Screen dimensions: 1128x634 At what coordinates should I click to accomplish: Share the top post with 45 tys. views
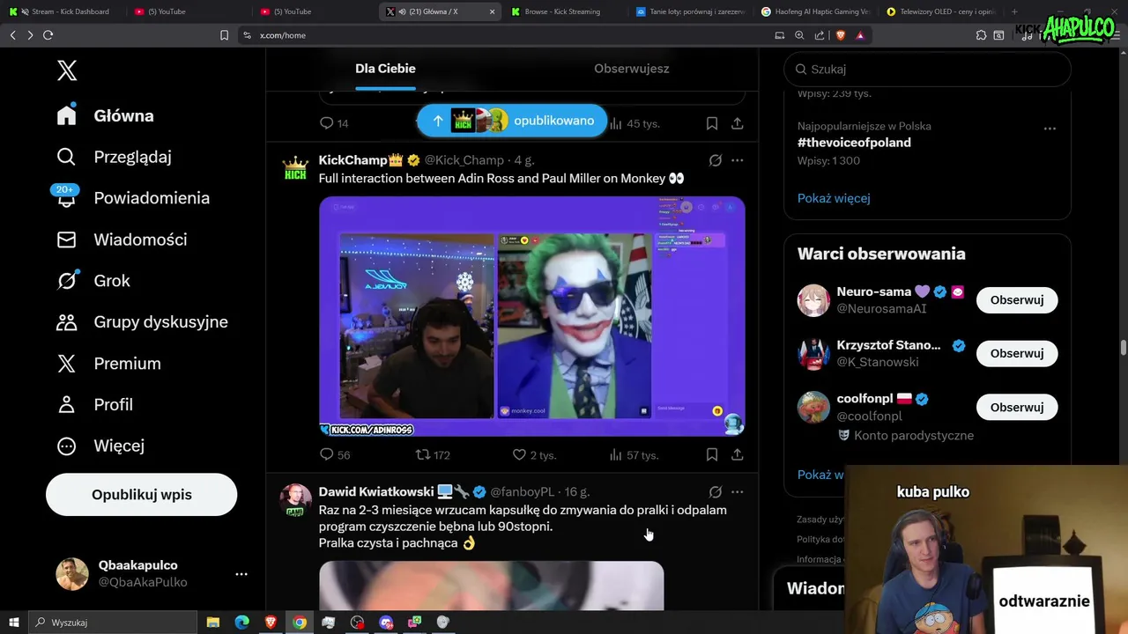tap(738, 123)
